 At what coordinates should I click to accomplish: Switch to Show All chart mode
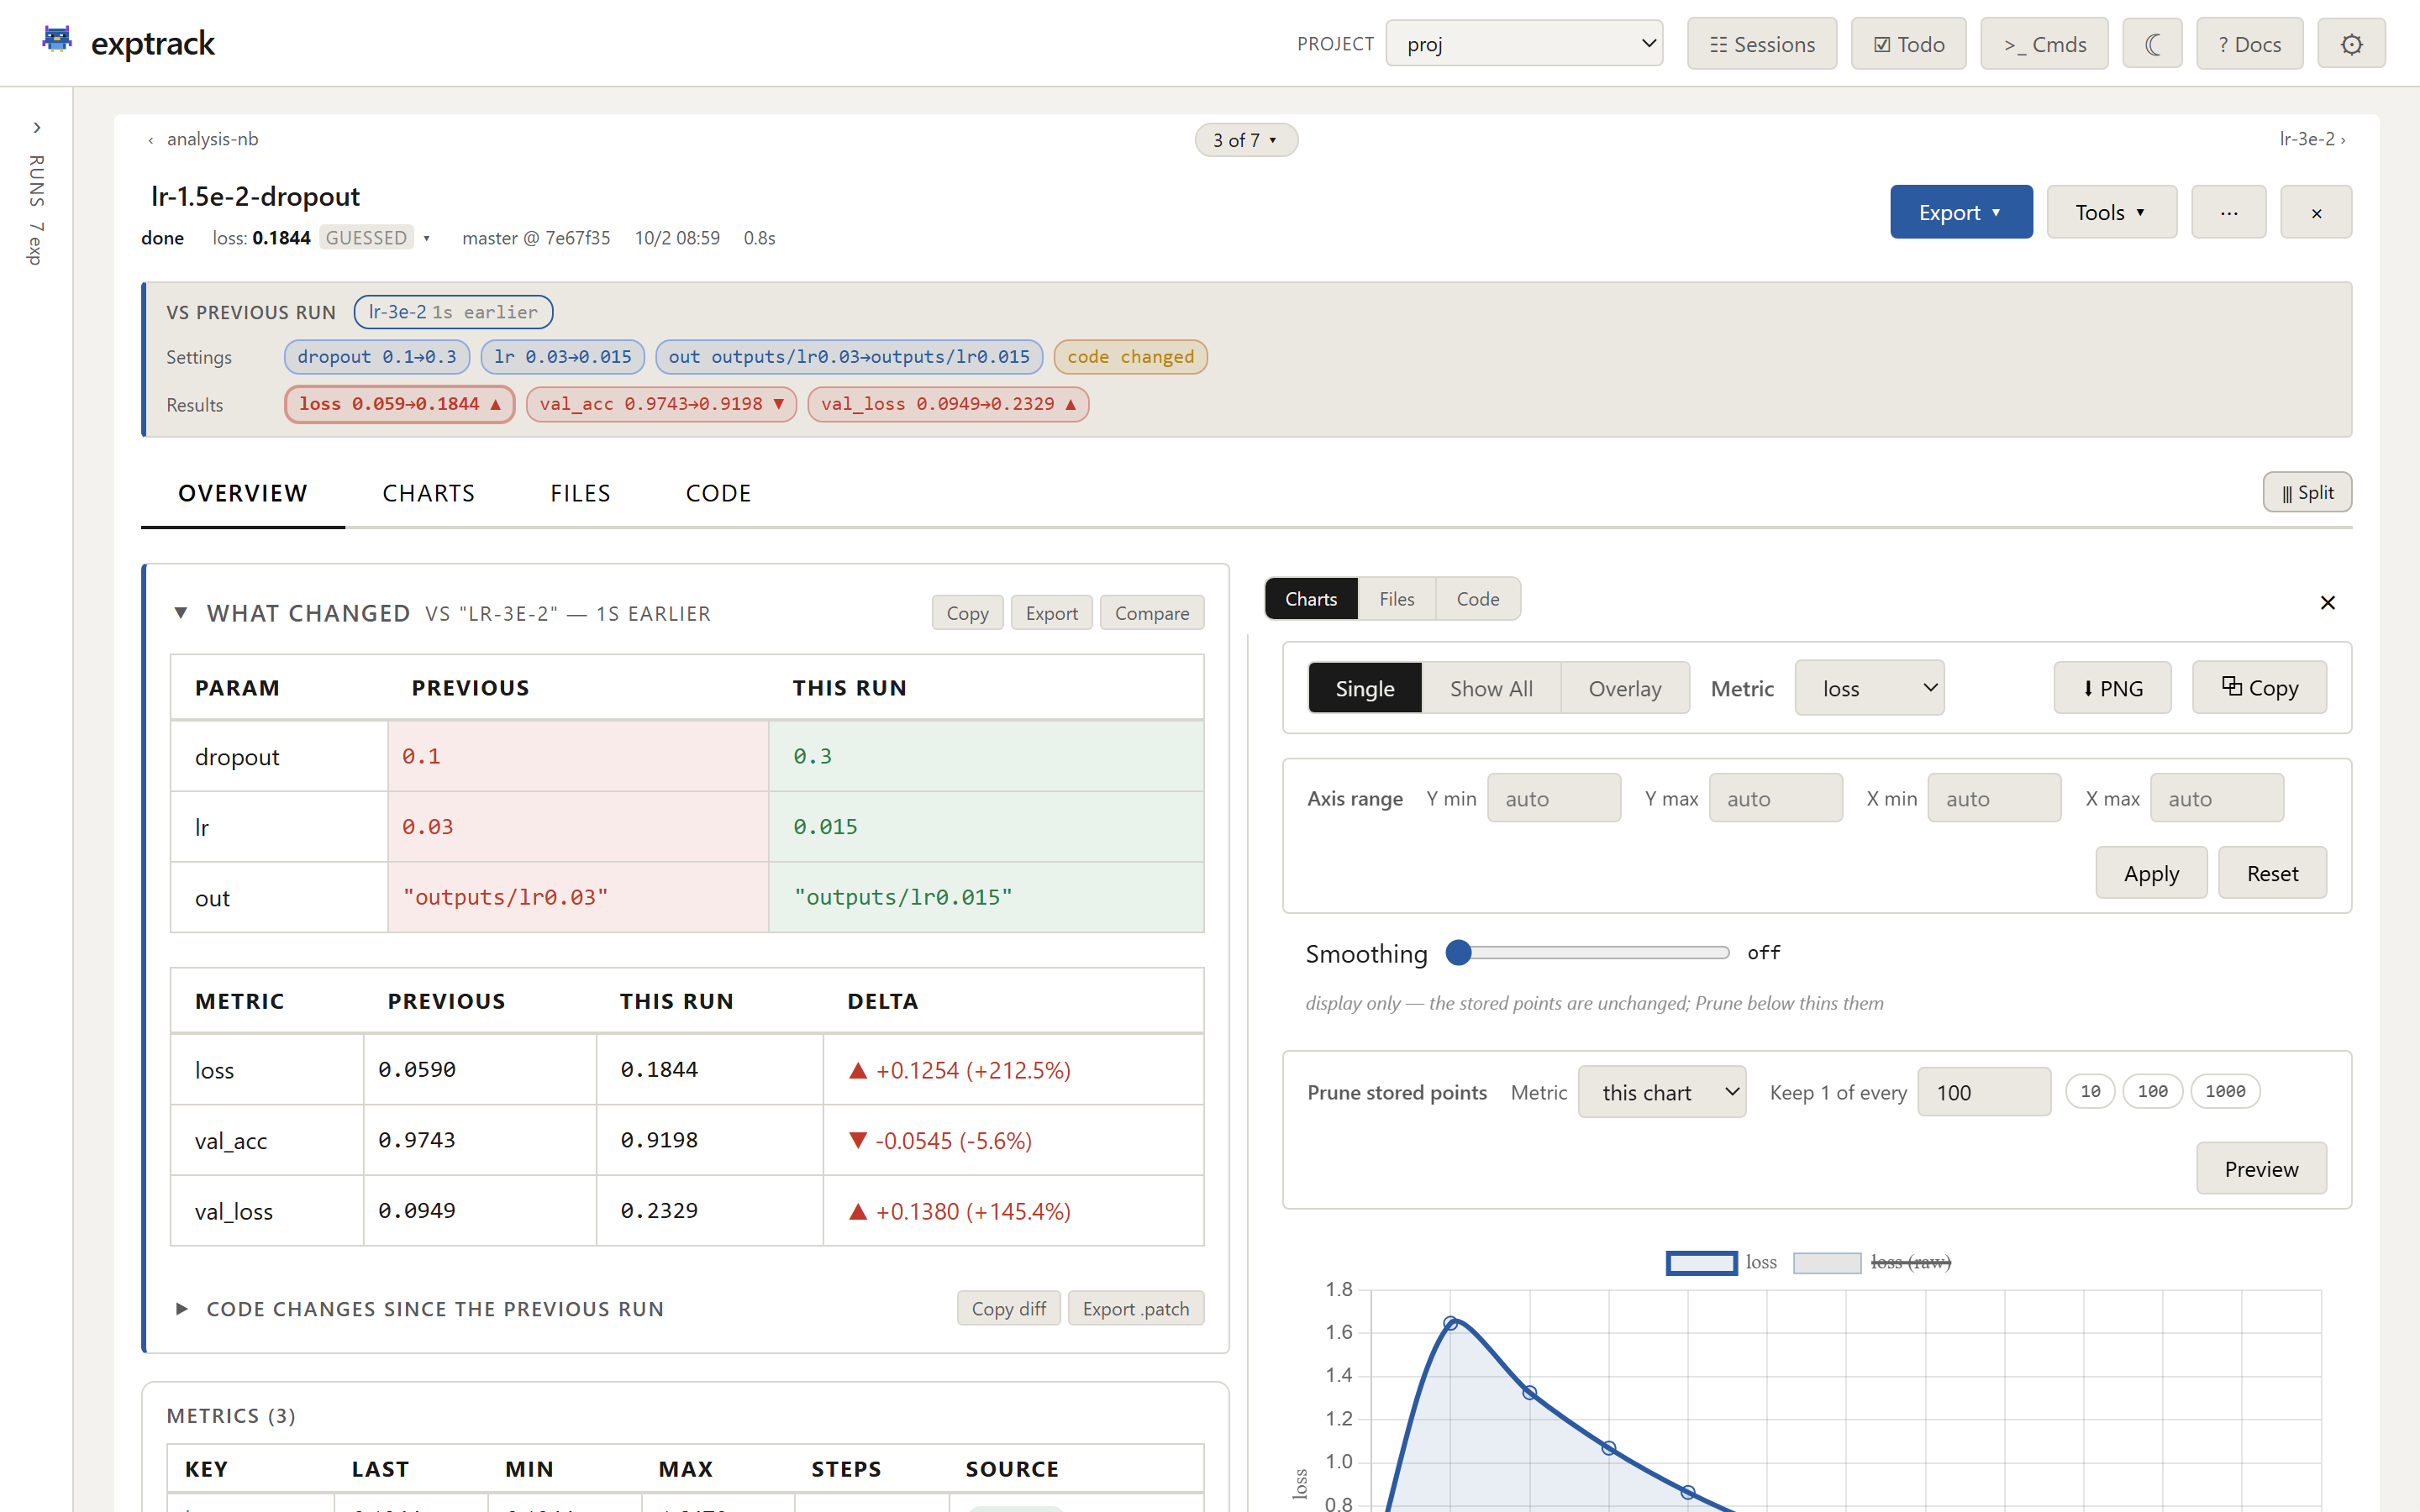pyautogui.click(x=1491, y=688)
